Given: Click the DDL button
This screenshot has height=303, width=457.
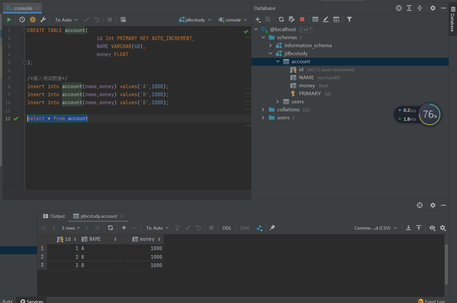Looking at the screenshot, I should point(227,228).
